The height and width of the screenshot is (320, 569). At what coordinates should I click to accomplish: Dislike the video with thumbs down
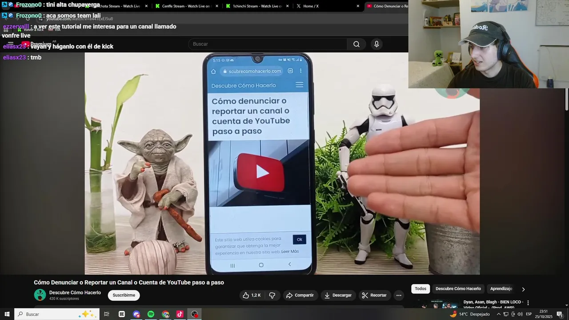tap(272, 295)
